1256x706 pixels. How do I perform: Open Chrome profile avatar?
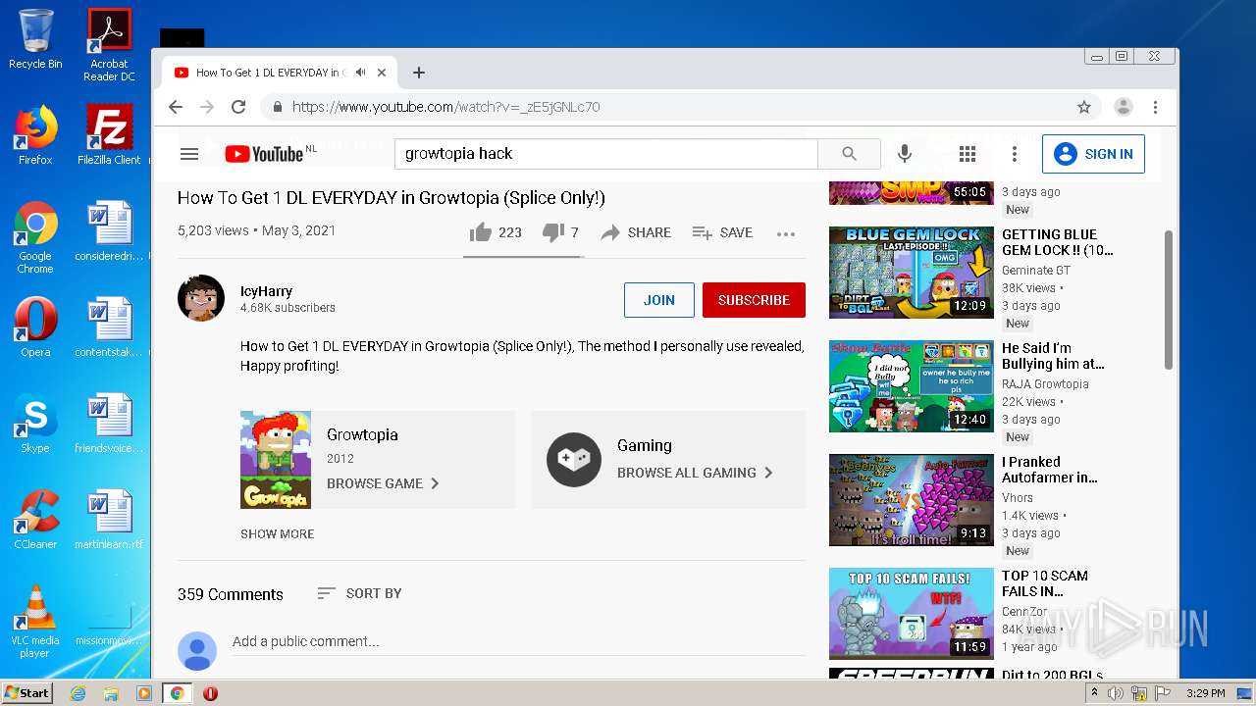point(1124,107)
